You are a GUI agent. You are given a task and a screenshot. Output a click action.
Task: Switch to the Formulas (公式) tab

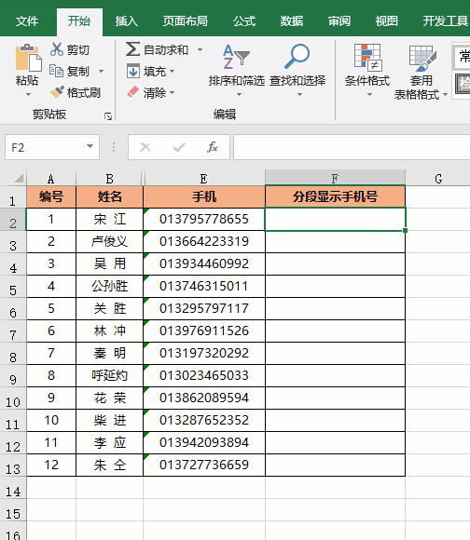point(244,21)
